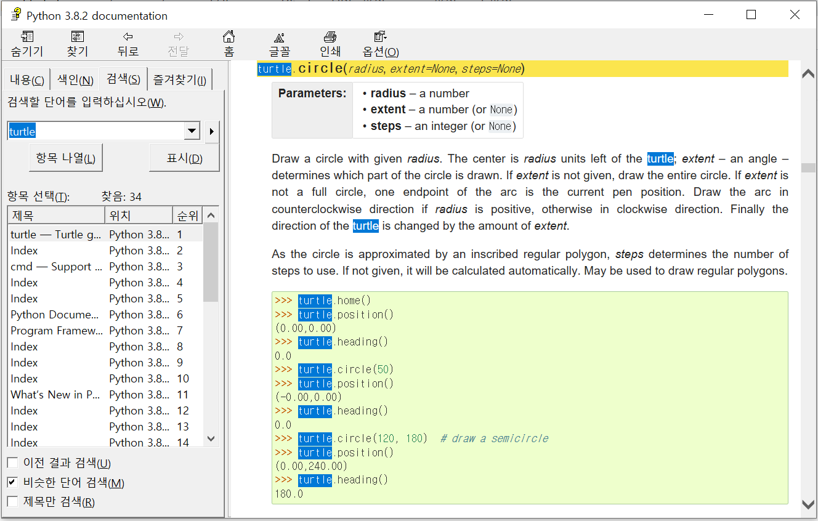Click the 찾음: 34 results count label

tap(121, 197)
